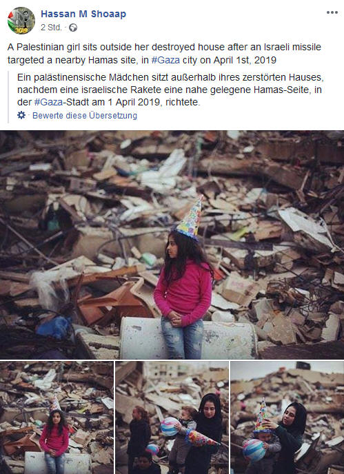The image size is (344, 474).
Task: Click 'Bewerte diese Übersetzung' link
Action: pos(85,116)
